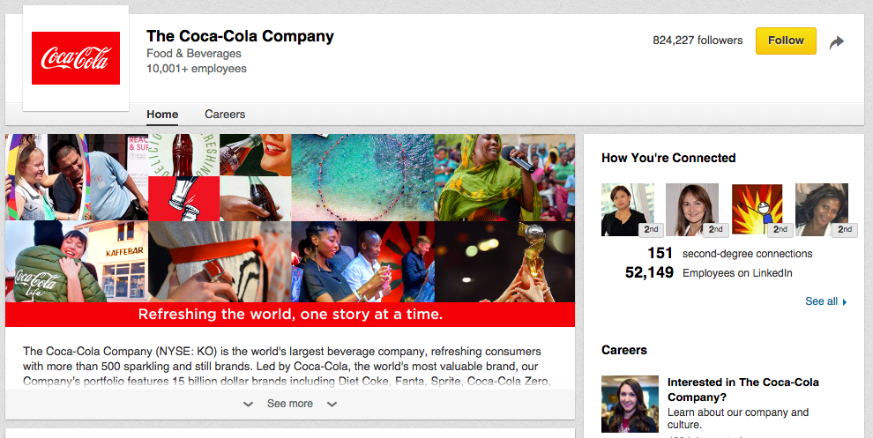The height and width of the screenshot is (438, 873).
Task: Click the Careers section profile thumbnail
Action: click(630, 404)
